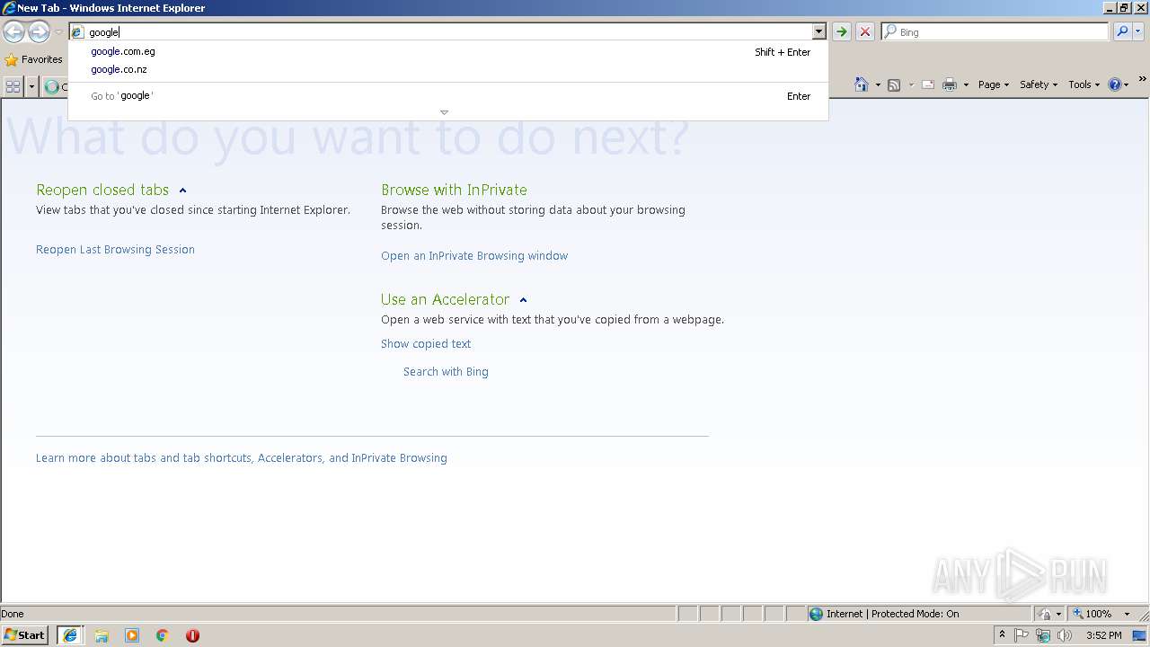Expand the command bar overflow chevron
The height and width of the screenshot is (647, 1150).
click(1143, 80)
